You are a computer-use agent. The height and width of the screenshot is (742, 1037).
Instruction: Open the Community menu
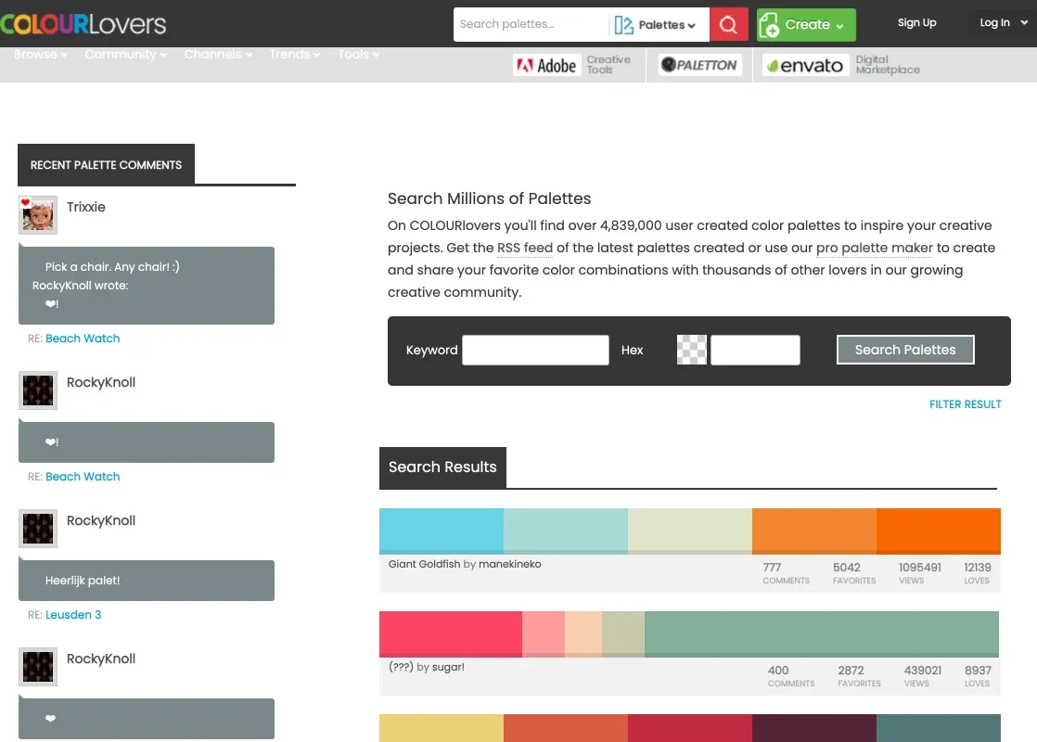tap(125, 54)
